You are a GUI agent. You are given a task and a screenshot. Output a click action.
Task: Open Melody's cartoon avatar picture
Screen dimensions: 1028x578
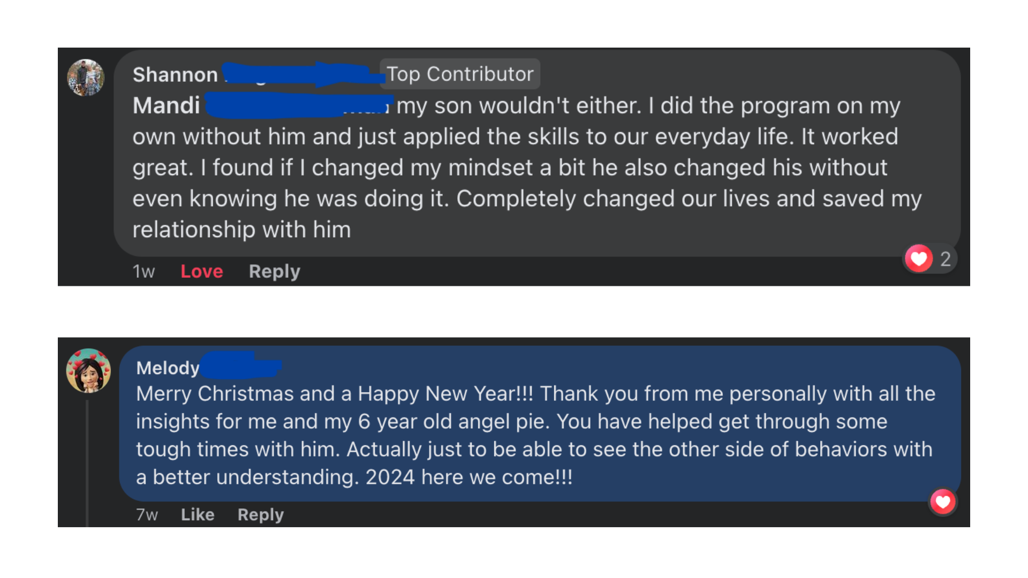[88, 371]
